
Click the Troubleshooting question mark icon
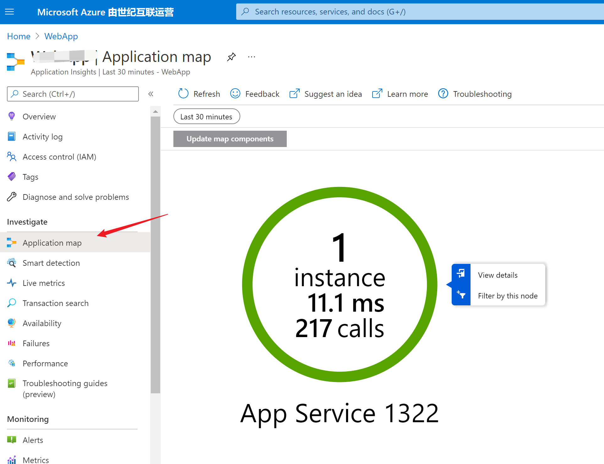click(443, 94)
